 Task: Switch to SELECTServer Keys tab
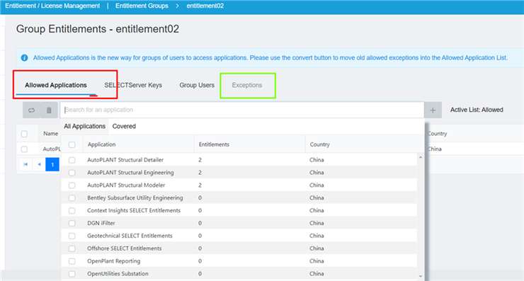(x=133, y=85)
